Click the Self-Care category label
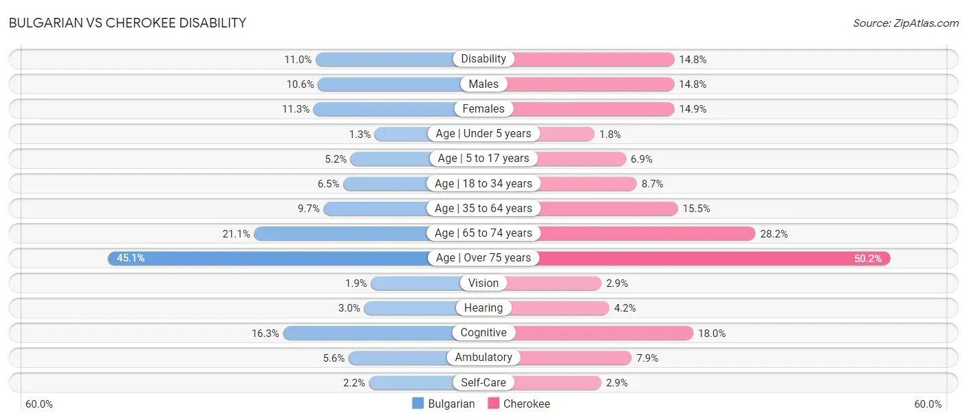This screenshot has height=420, width=967. tap(483, 382)
